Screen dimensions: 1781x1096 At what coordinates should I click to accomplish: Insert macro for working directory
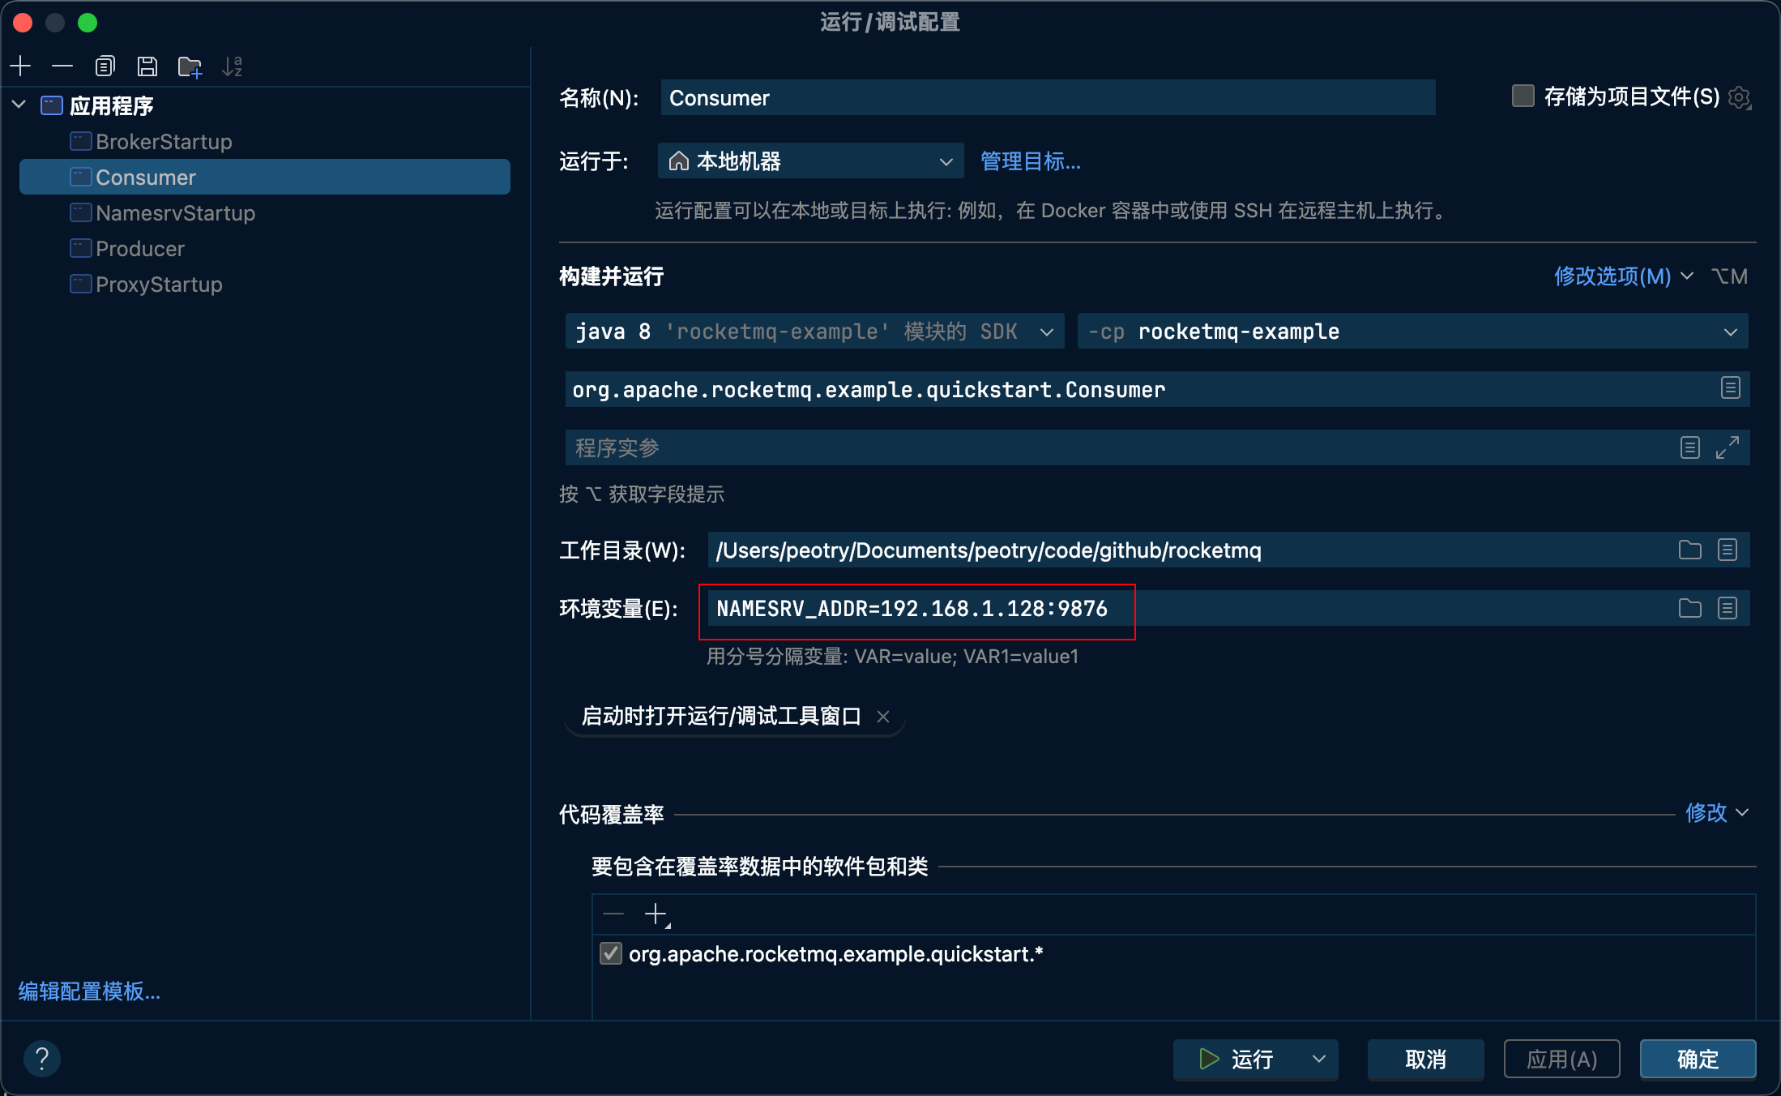pos(1728,550)
